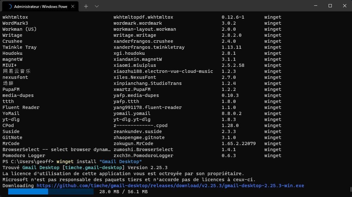The width and height of the screenshot is (352, 197).
Task: Click the 'yomail.yomail' package ID
Action: click(x=132, y=114)
